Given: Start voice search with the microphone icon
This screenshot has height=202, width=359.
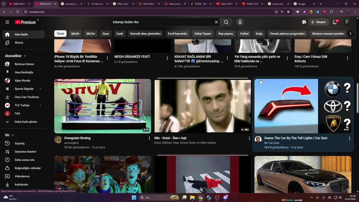Looking at the screenshot, I should coord(240,22).
